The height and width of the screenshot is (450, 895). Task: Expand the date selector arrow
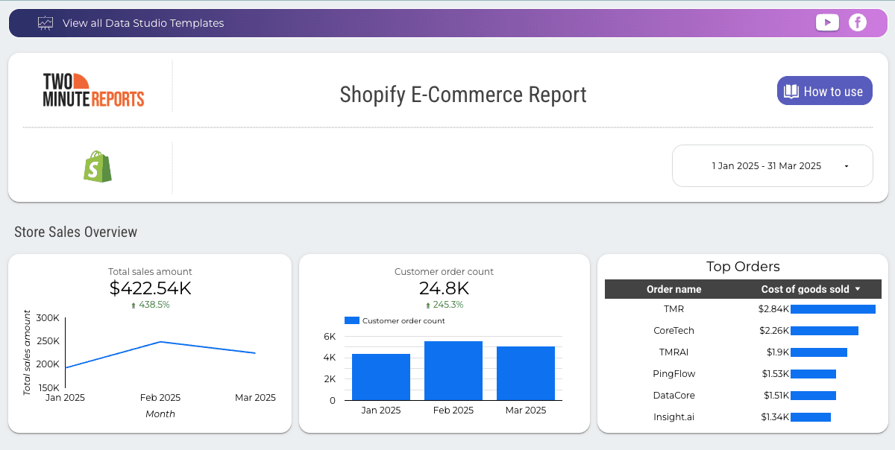pyautogui.click(x=846, y=166)
